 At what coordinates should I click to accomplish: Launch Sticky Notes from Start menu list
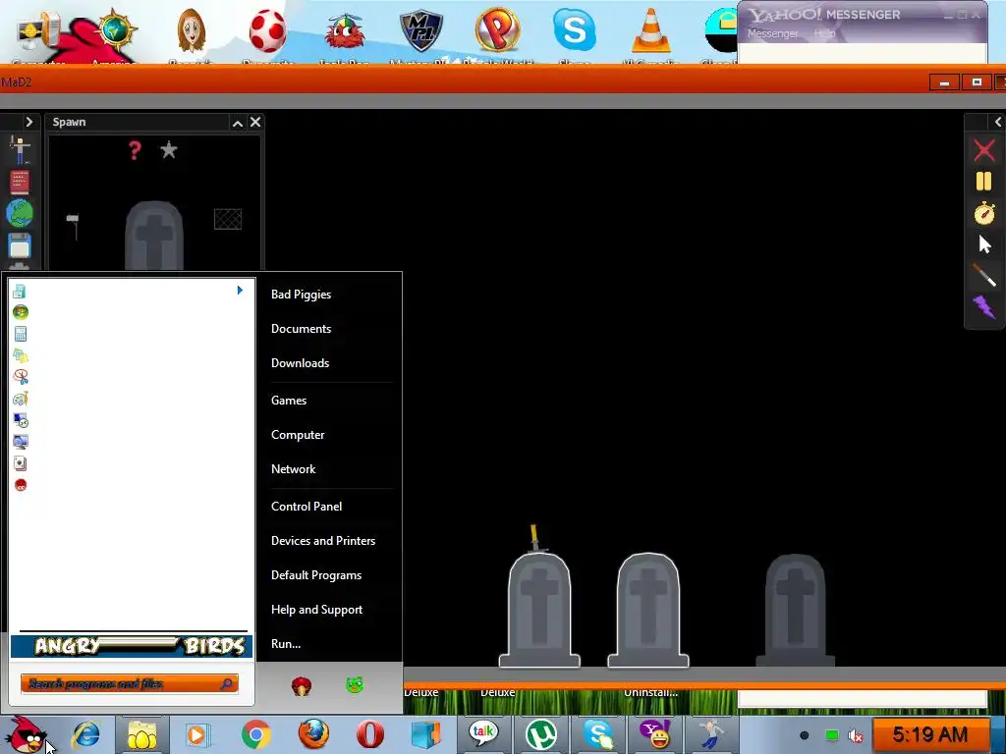coord(21,355)
